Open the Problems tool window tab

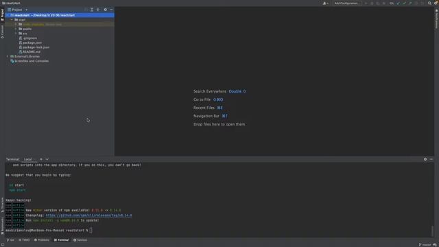(x=42, y=240)
